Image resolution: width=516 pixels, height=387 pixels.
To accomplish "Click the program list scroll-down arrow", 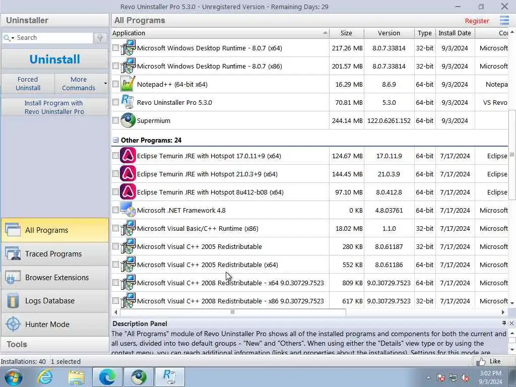I will (x=512, y=302).
